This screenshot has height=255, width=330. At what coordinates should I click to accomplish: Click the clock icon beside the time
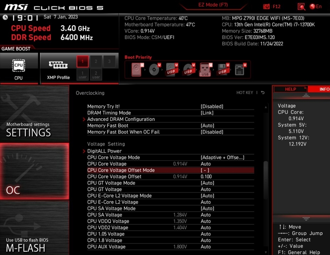5,17
